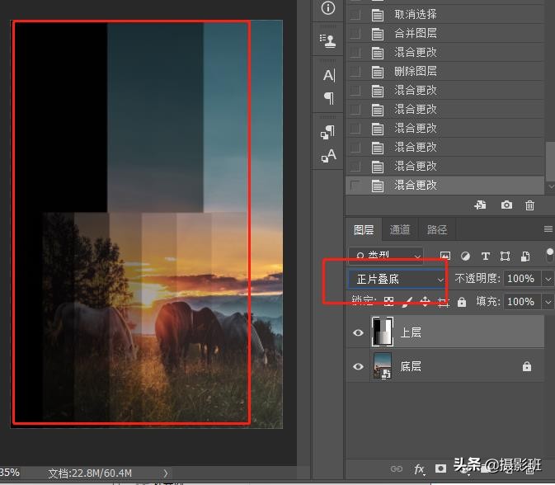This screenshot has width=555, height=485.
Task: Delete current history state with trash icon
Action: point(529,205)
